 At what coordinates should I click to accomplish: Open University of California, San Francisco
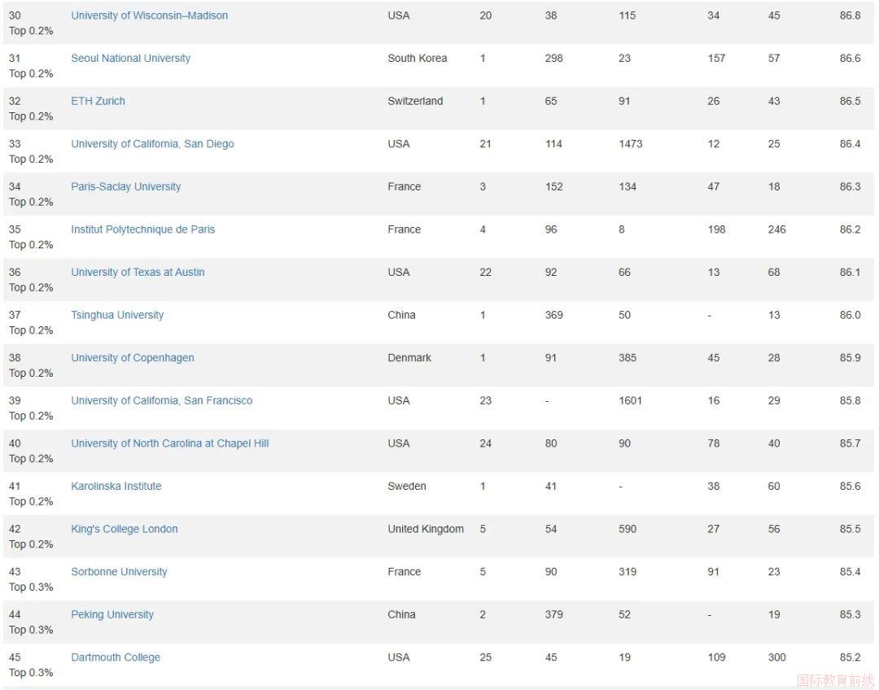pos(161,401)
